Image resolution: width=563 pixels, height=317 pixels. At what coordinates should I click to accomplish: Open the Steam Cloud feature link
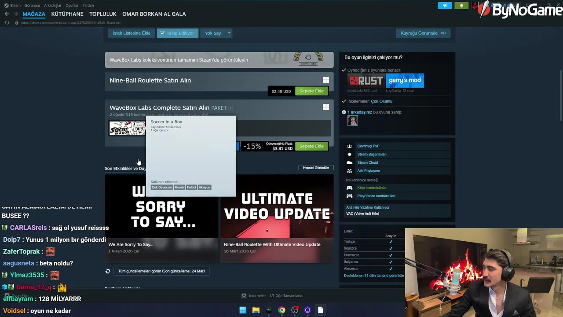click(x=367, y=162)
